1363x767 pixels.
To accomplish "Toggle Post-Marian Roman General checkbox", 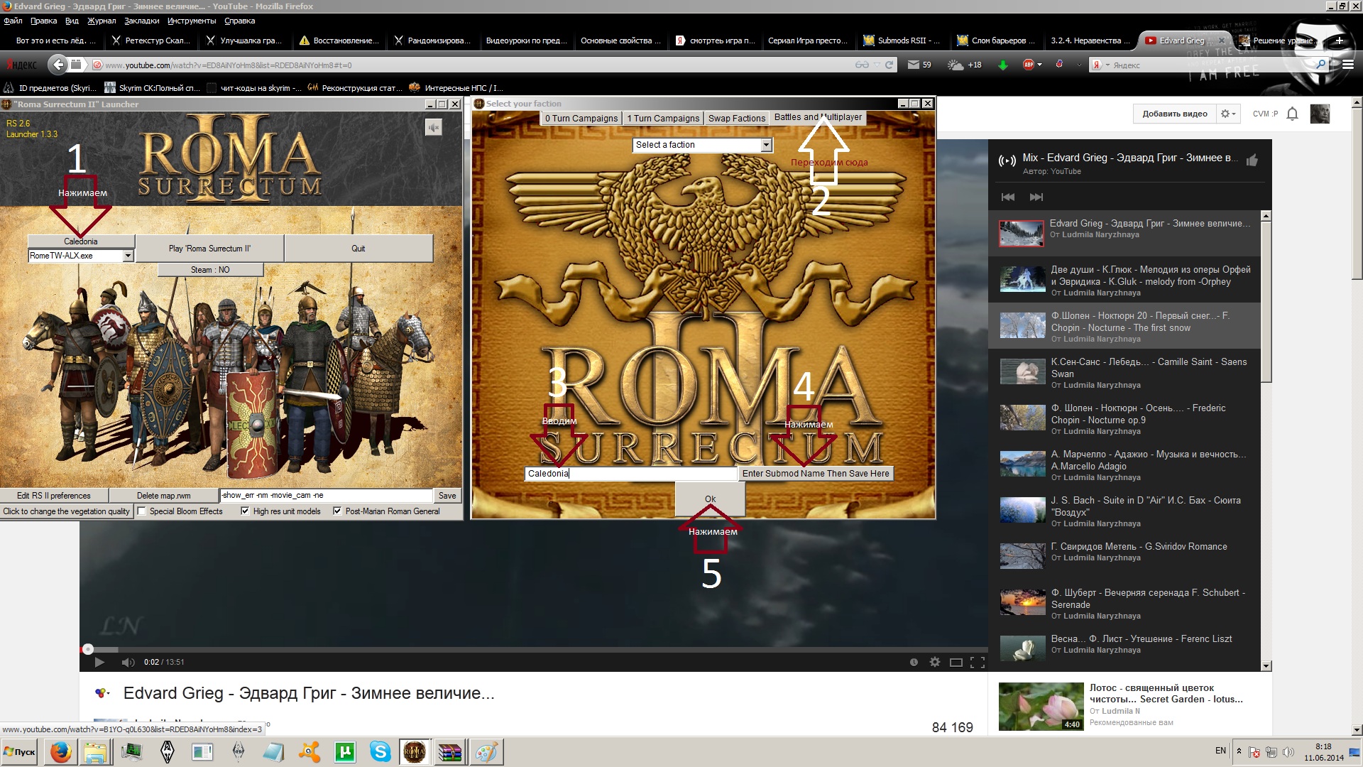I will tap(337, 511).
